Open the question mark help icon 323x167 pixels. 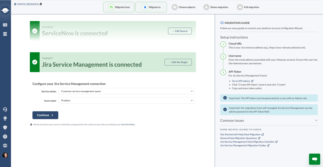point(5,137)
